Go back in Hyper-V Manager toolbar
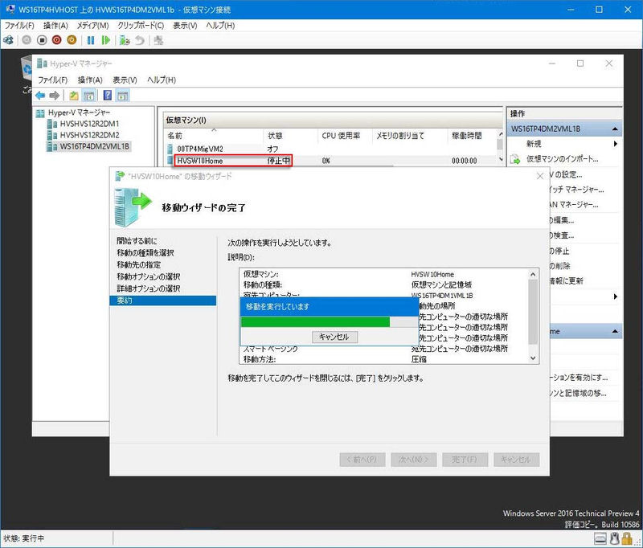This screenshot has width=643, height=548. pyautogui.click(x=40, y=96)
